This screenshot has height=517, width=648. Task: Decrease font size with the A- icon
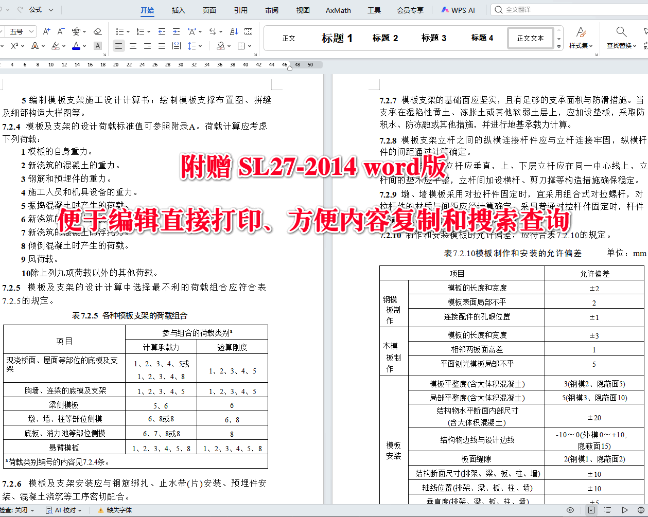(x=60, y=31)
